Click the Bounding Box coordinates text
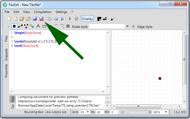This screenshot has width=190, height=119. click(56, 112)
